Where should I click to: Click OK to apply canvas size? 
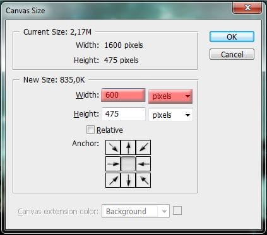click(x=232, y=37)
